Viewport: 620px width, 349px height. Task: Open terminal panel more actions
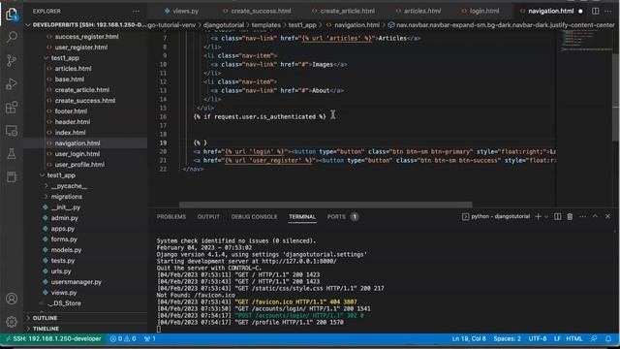click(582, 216)
